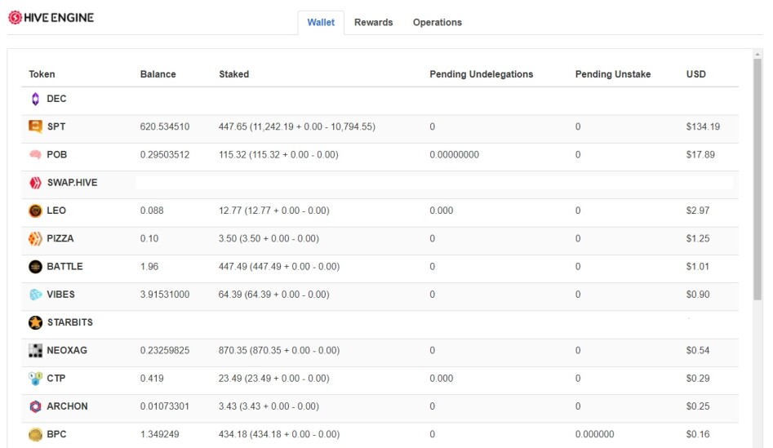Click the NEOXAG token icon
Image resolution: width=773 pixels, height=448 pixels.
pos(35,350)
